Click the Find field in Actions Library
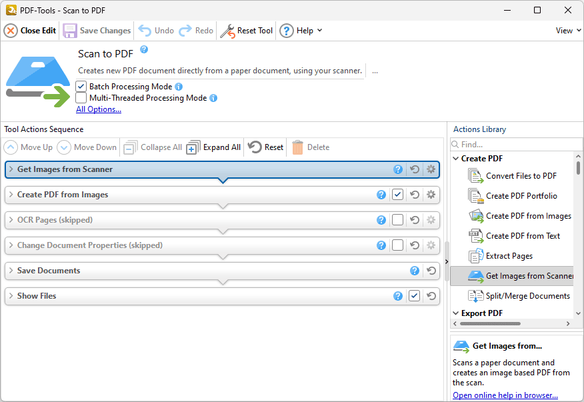The image size is (584, 402). click(x=516, y=145)
